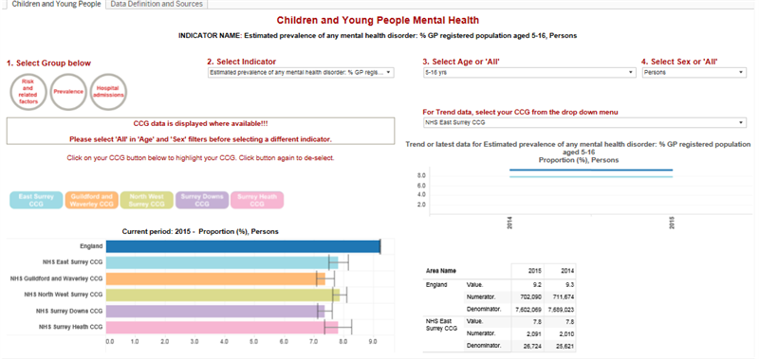
Task: Click the NHS Guildford and Waverley CCG orange bar
Action: click(215, 278)
